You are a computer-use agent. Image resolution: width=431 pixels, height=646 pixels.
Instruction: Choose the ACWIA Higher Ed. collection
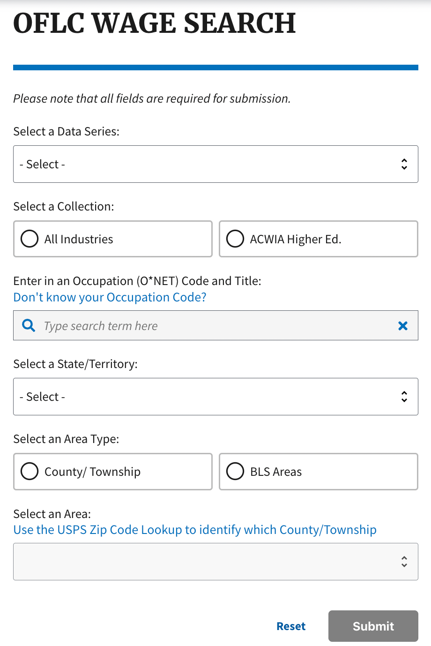[x=235, y=239]
